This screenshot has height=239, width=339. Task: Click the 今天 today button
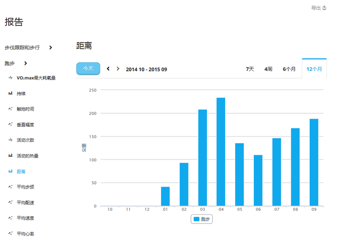tap(88, 69)
